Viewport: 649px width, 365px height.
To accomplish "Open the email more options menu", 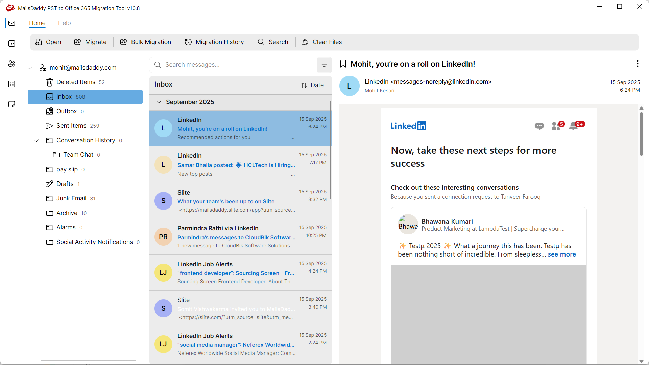I will pyautogui.click(x=638, y=64).
